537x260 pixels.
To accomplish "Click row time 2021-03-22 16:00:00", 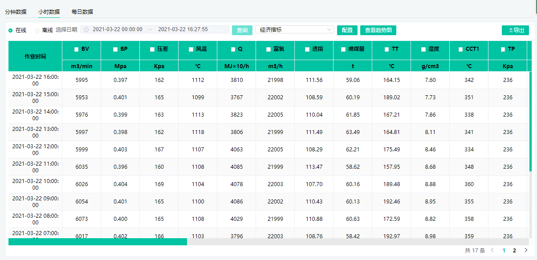I will pyautogui.click(x=35, y=80).
